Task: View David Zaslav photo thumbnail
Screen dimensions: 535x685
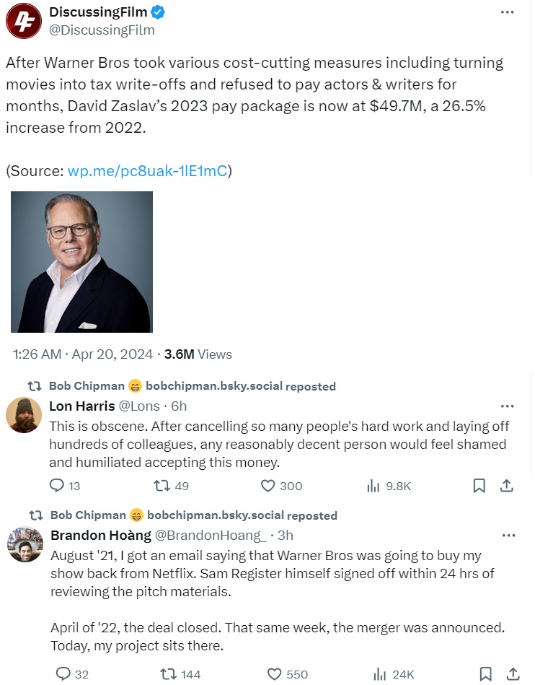Action: click(81, 261)
